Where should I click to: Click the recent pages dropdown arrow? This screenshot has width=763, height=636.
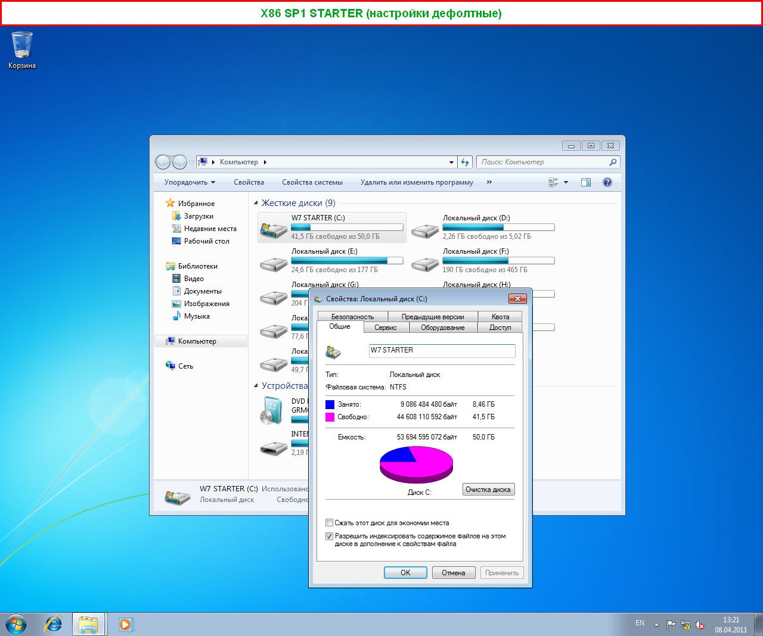[191, 162]
